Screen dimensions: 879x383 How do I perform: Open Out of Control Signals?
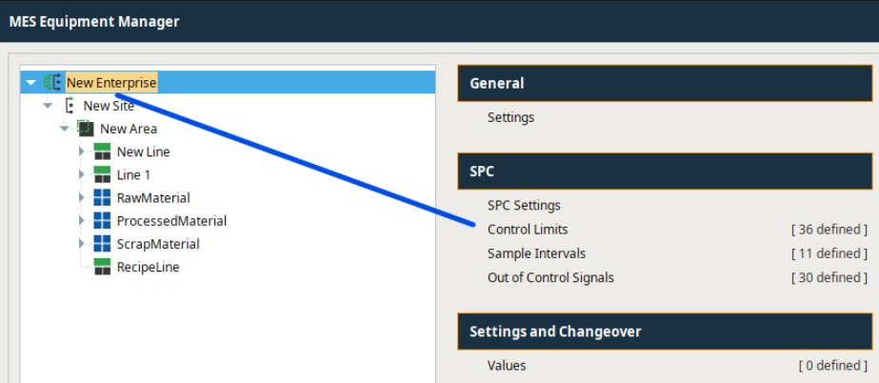pyautogui.click(x=550, y=277)
